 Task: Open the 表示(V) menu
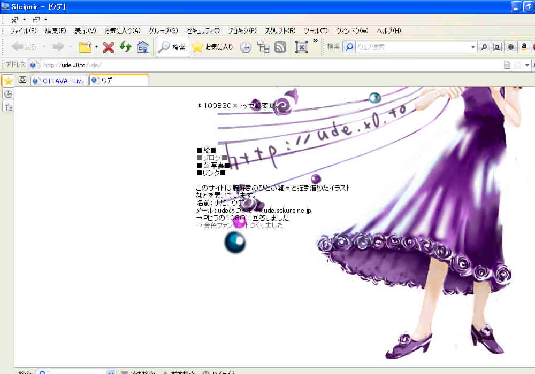click(x=85, y=31)
